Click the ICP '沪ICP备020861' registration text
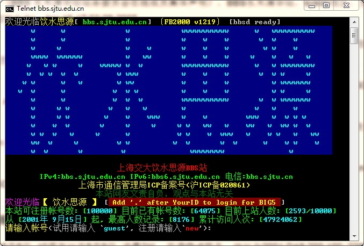 coord(219,185)
